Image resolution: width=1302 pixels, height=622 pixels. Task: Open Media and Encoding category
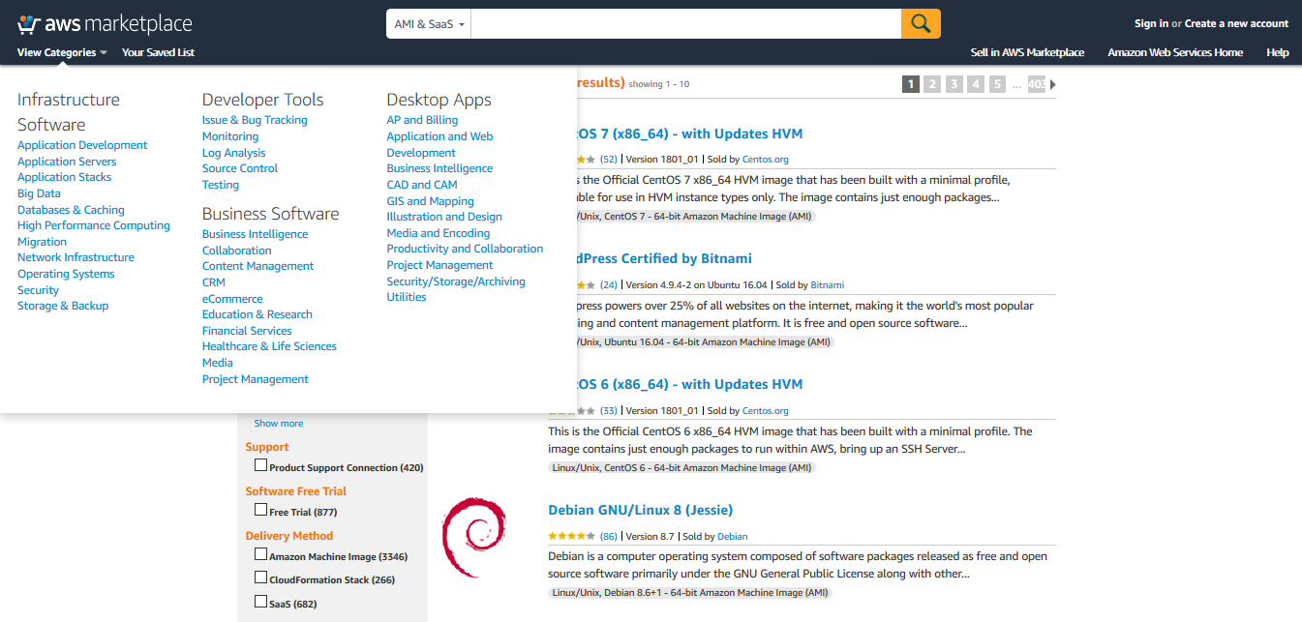pyautogui.click(x=439, y=233)
